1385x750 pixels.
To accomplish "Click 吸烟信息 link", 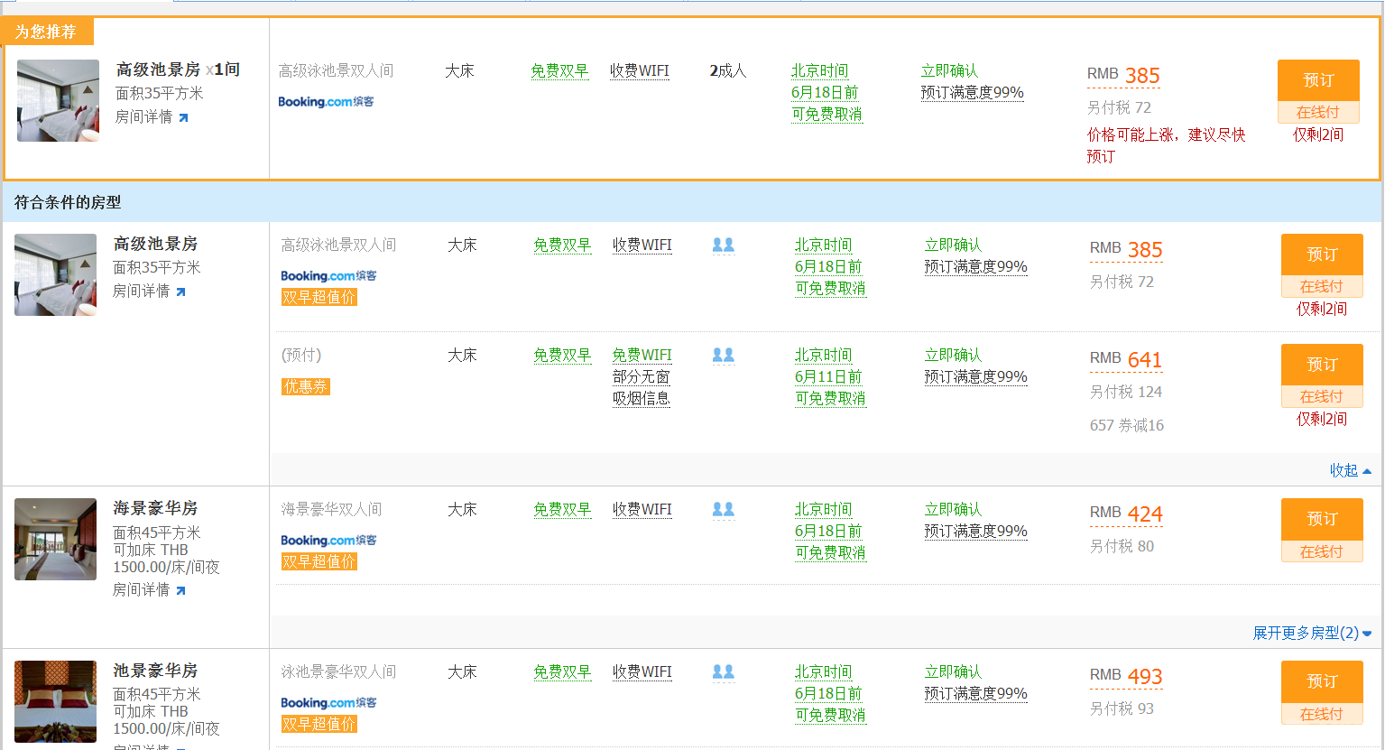I will tap(642, 398).
